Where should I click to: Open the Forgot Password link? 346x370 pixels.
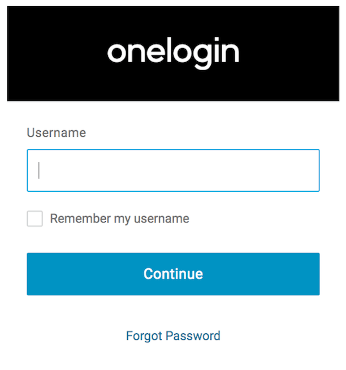pos(173,335)
